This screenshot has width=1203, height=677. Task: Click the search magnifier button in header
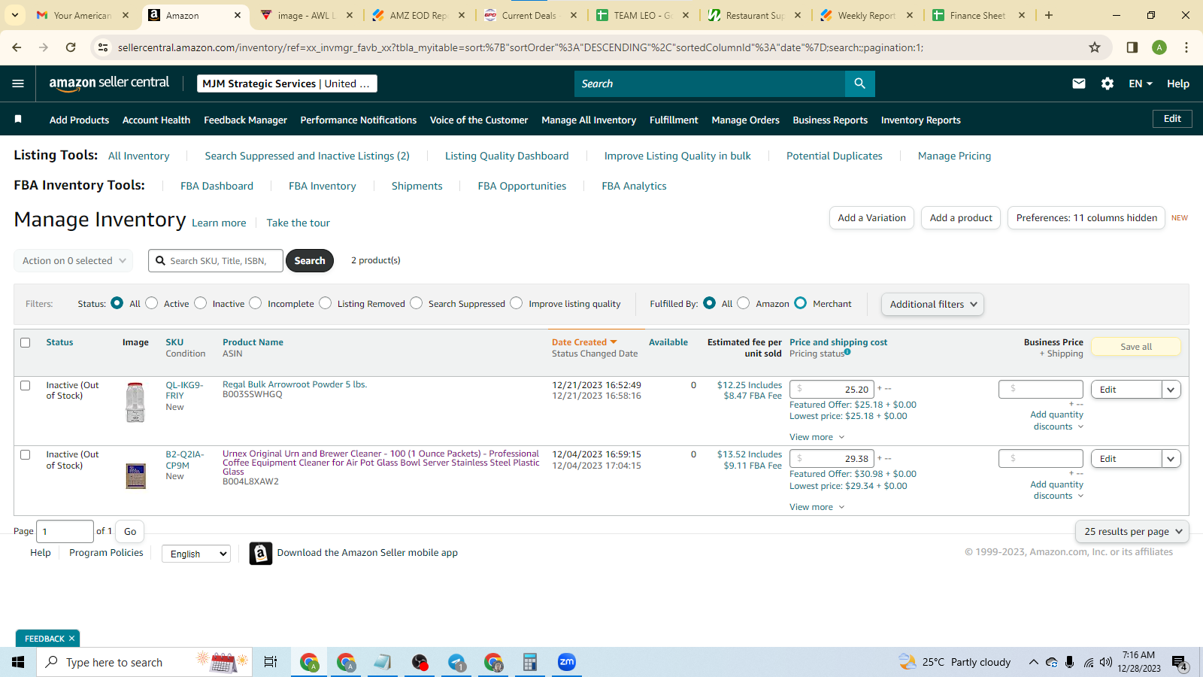tap(859, 83)
